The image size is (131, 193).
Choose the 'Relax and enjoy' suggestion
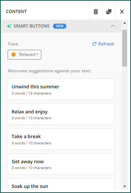pos(61,114)
